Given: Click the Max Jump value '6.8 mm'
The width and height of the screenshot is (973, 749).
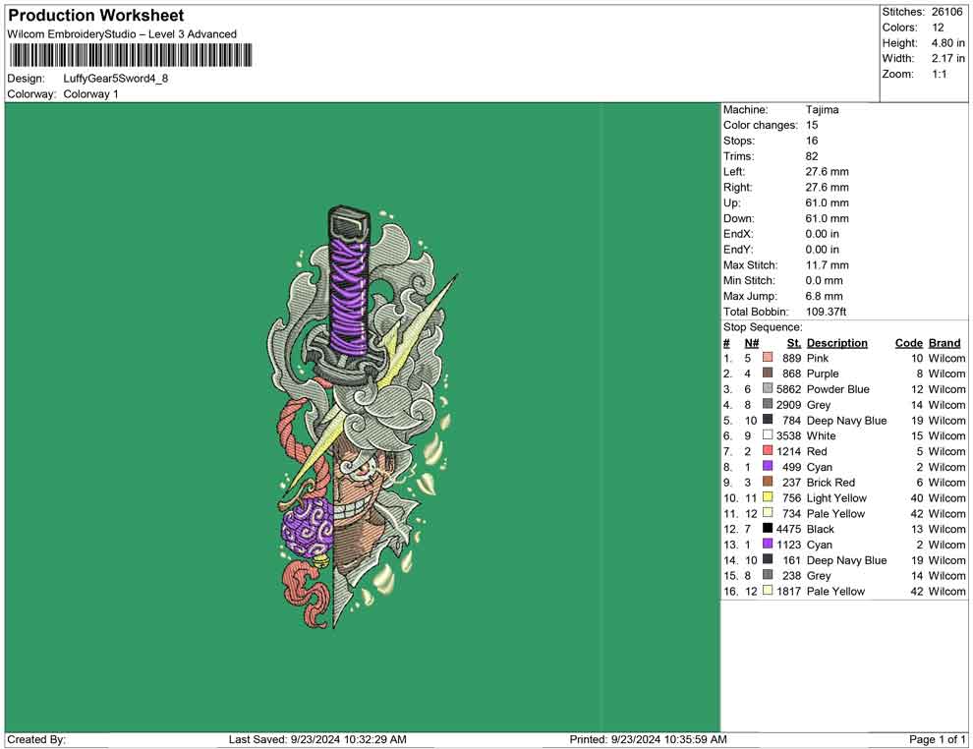Looking at the screenshot, I should 824,296.
